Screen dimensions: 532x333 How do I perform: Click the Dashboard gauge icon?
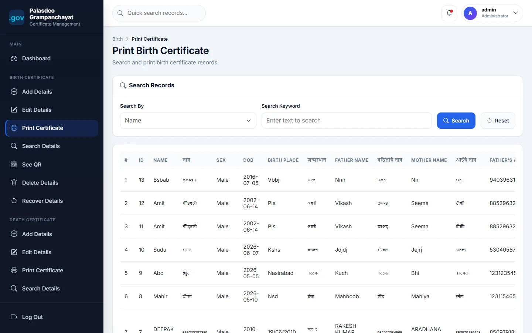point(14,58)
